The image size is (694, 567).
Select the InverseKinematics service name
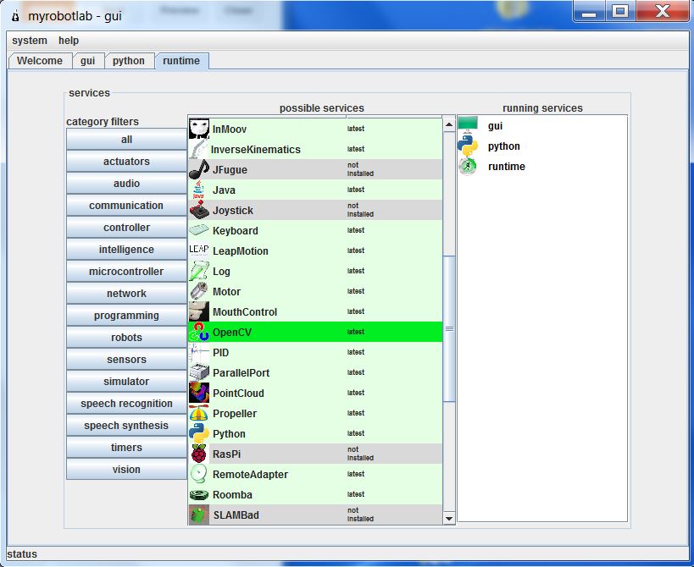point(255,150)
